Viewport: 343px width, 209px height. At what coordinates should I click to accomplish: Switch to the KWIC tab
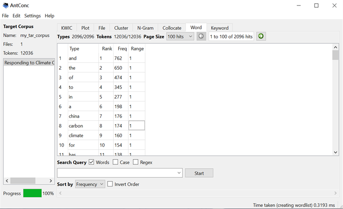click(67, 28)
